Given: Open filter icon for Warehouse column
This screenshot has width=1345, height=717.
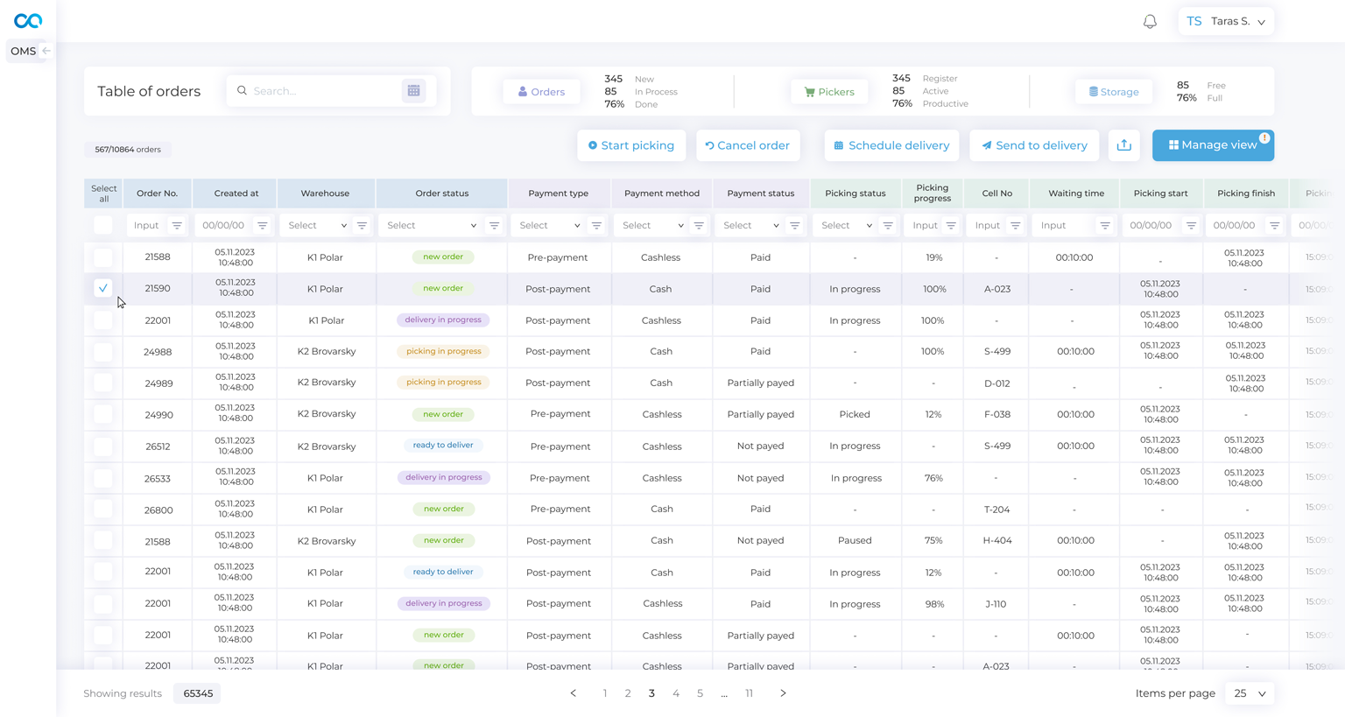Looking at the screenshot, I should point(362,226).
